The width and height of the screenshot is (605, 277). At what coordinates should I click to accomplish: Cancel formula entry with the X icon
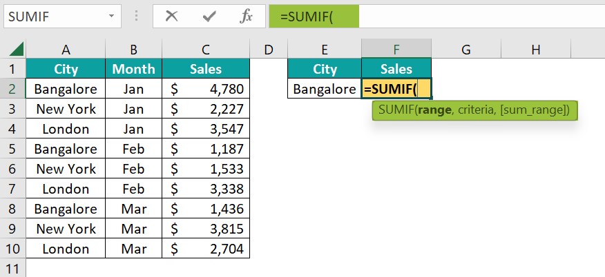click(x=171, y=16)
